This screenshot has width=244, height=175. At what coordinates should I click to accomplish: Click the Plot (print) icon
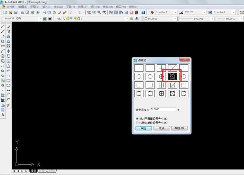[x=22, y=13]
